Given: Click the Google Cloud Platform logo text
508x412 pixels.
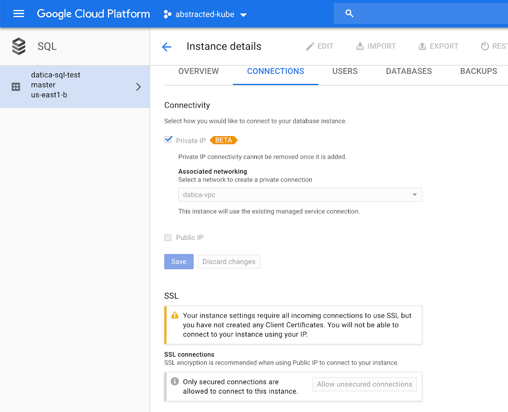Looking at the screenshot, I should [x=93, y=14].
